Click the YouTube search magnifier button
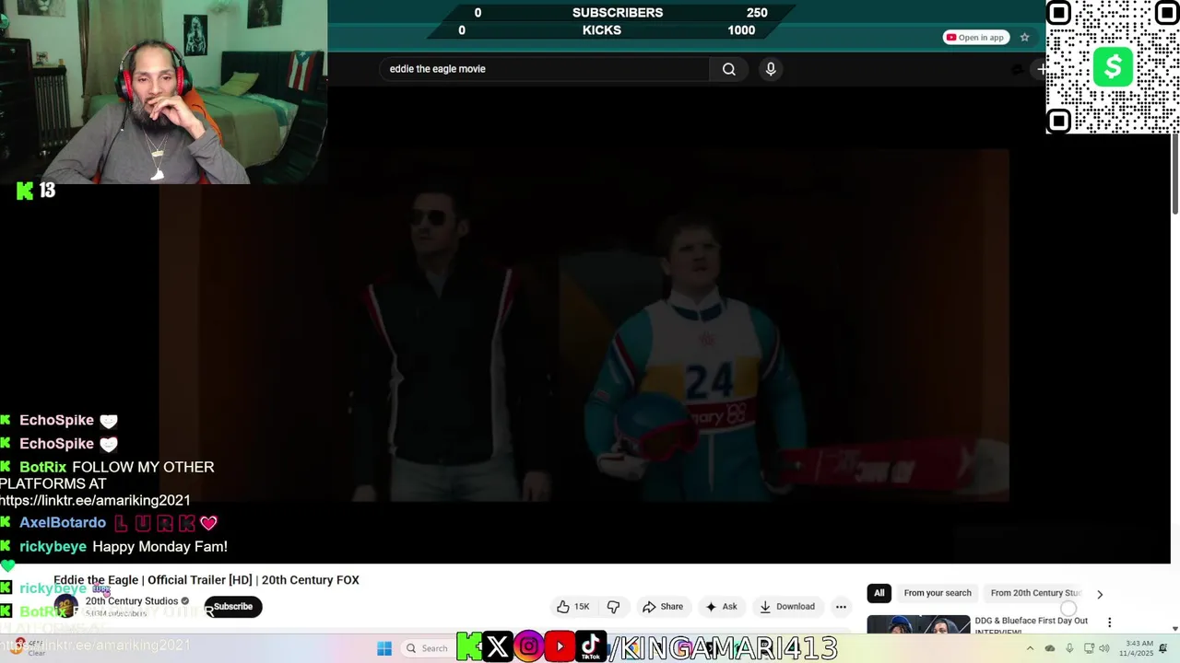Image resolution: width=1180 pixels, height=663 pixels. click(x=728, y=69)
